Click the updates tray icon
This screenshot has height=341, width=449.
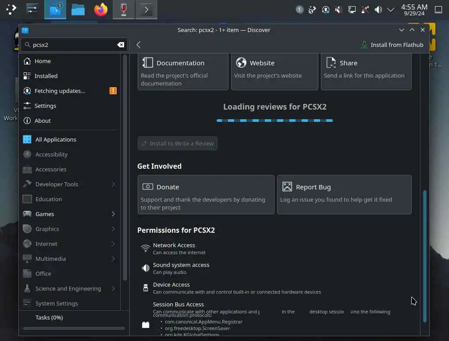click(326, 10)
